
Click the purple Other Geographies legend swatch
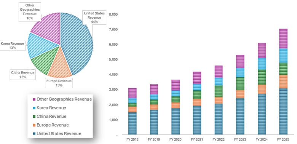[34, 99]
